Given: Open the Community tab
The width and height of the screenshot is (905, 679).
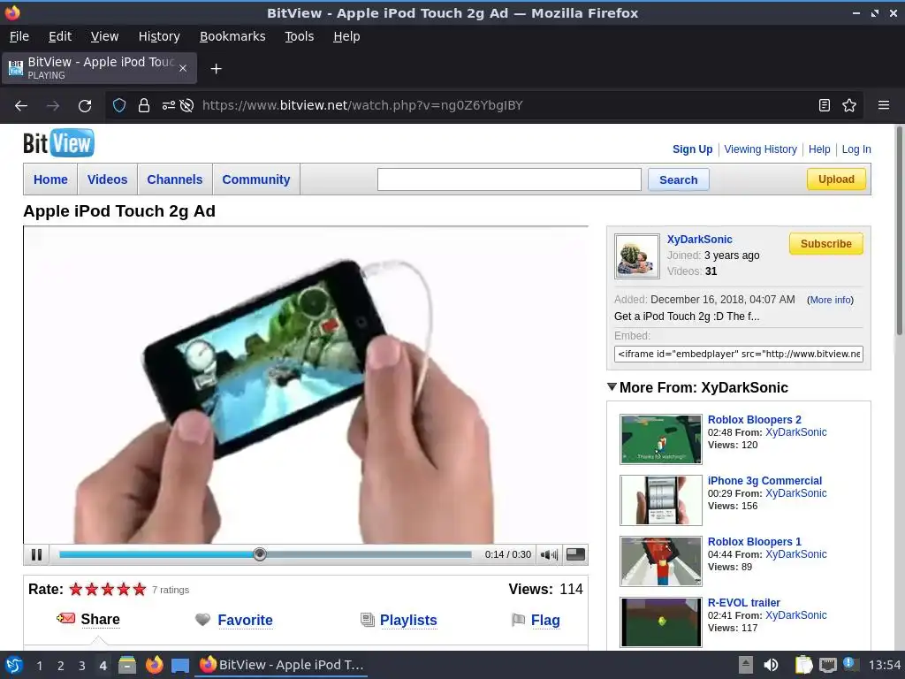Looking at the screenshot, I should click(256, 179).
